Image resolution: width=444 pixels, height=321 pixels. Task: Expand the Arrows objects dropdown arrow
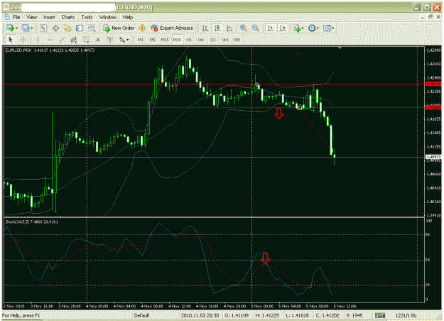tap(127, 40)
